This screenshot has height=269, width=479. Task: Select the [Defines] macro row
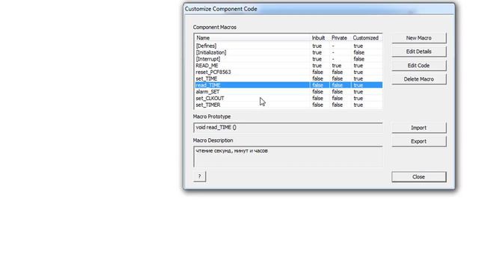(x=288, y=46)
